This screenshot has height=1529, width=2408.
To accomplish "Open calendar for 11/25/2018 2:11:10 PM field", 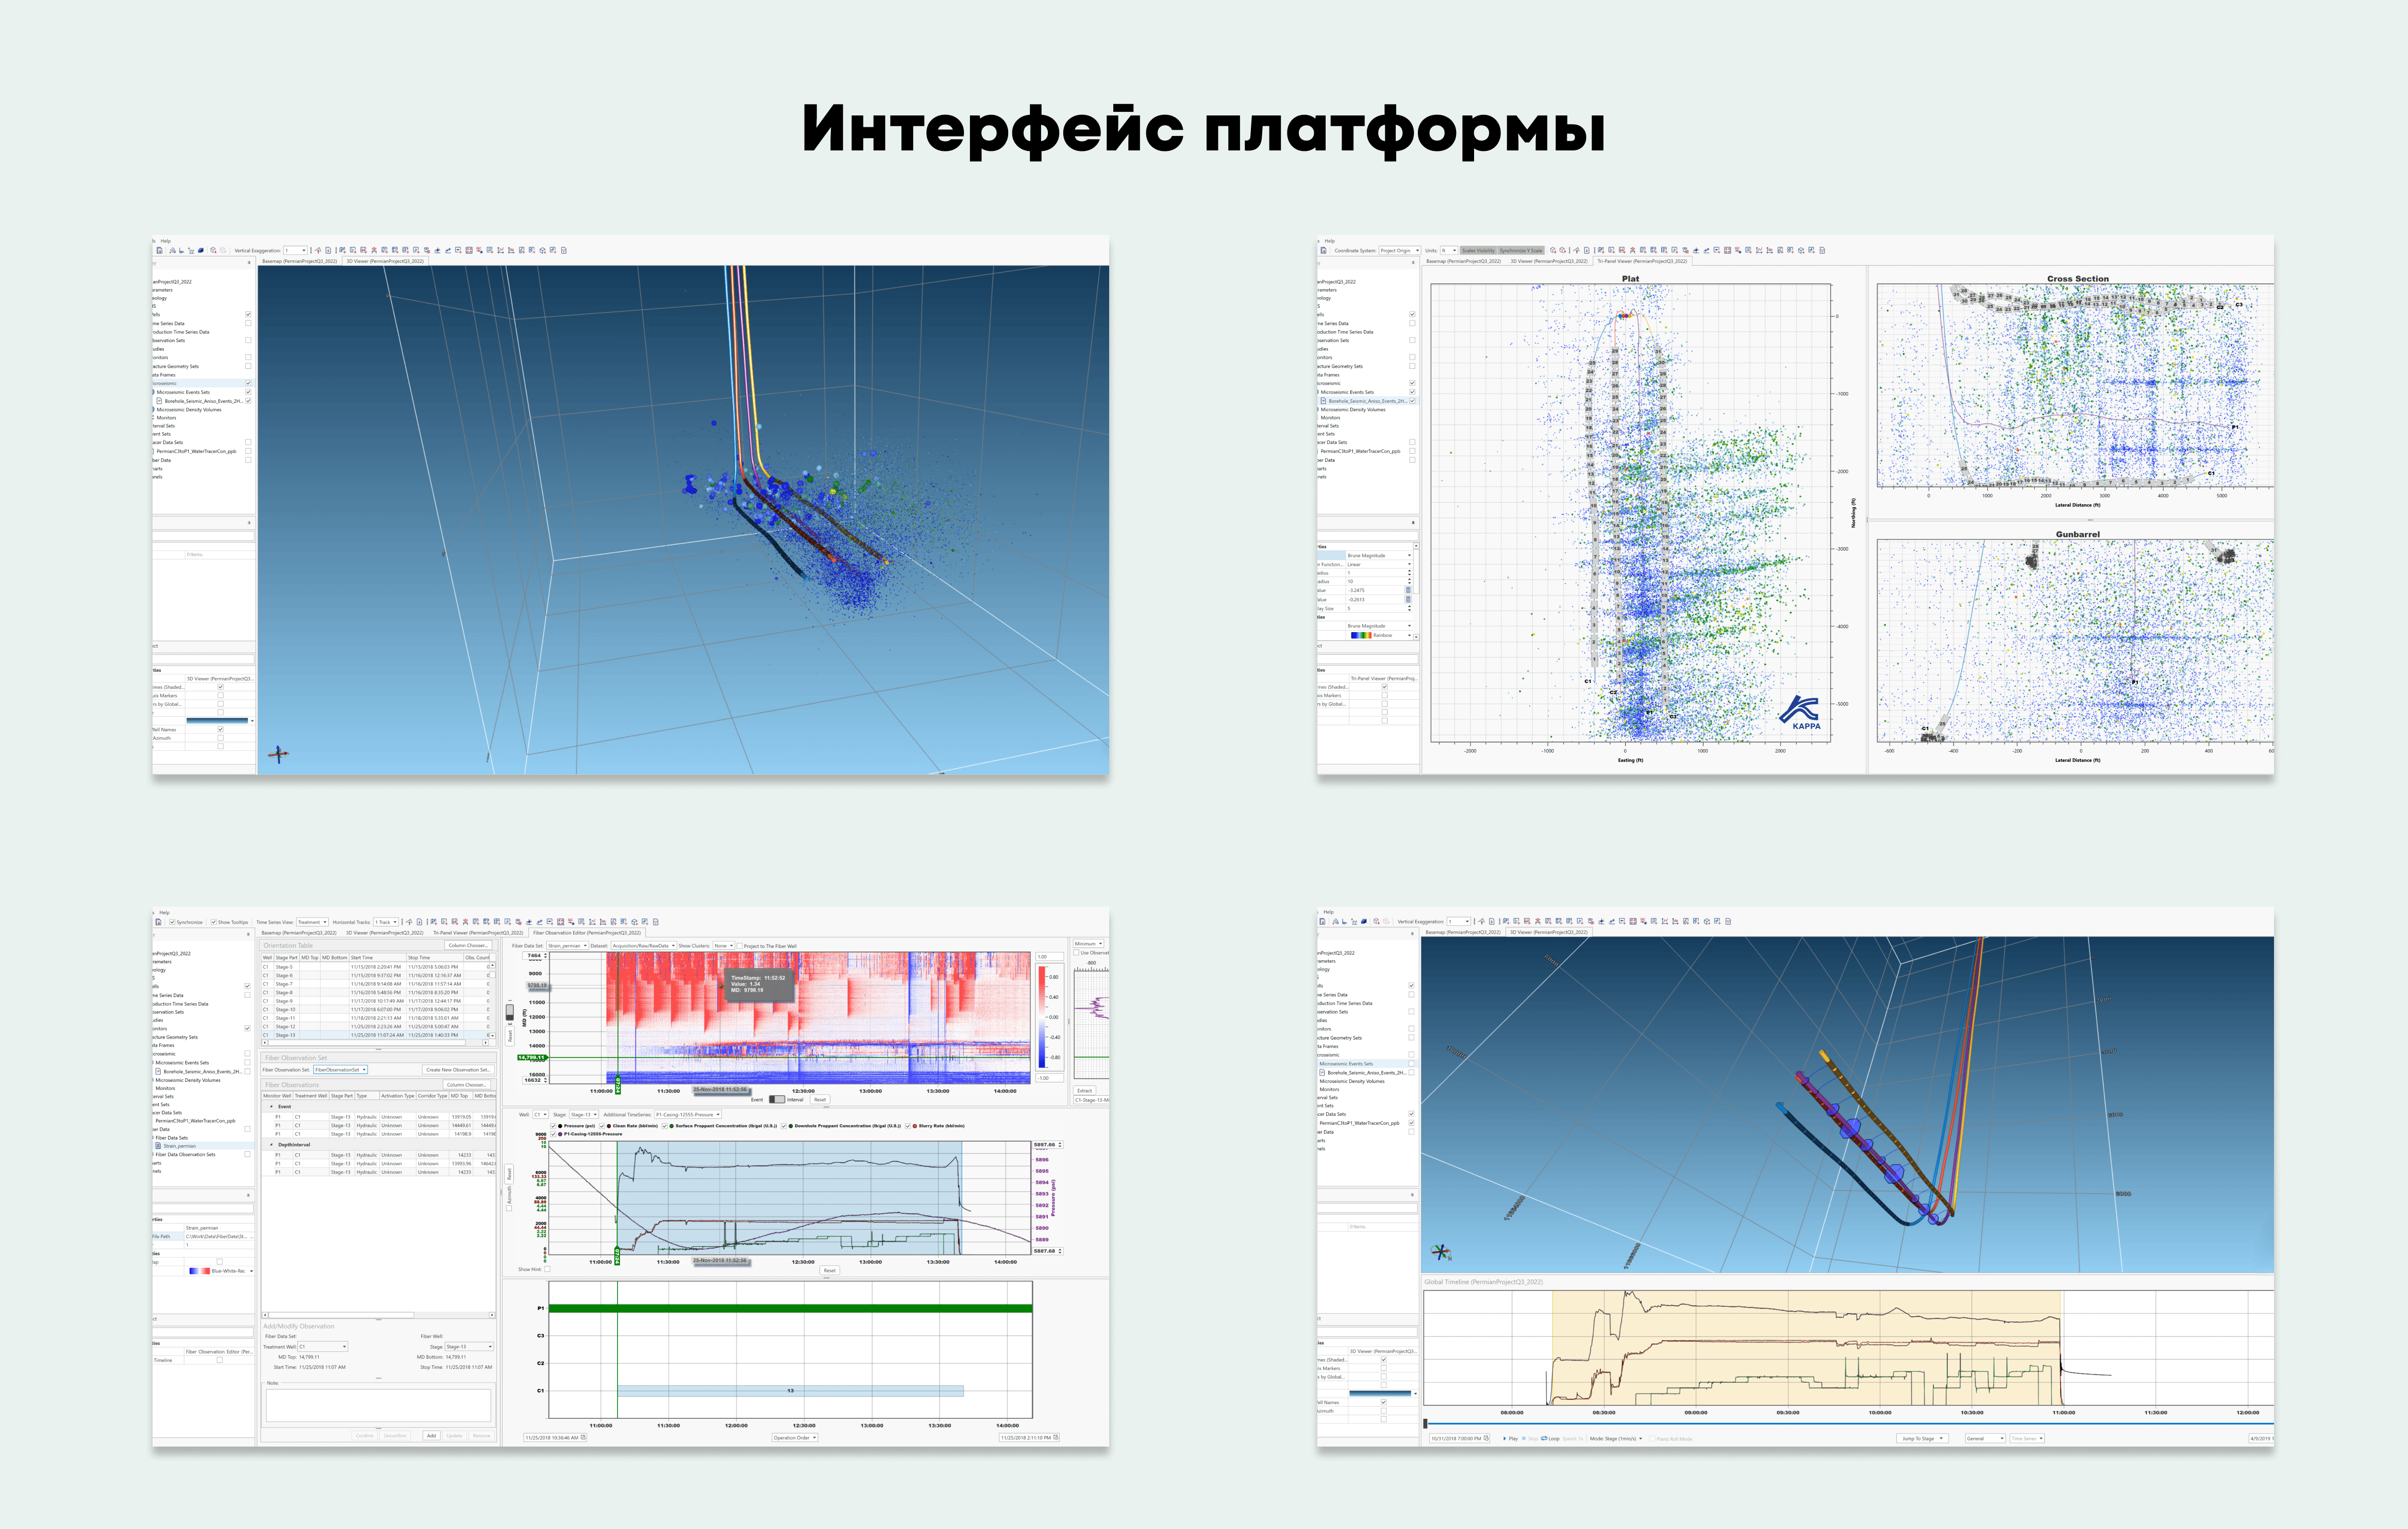I will (x=1056, y=1437).
